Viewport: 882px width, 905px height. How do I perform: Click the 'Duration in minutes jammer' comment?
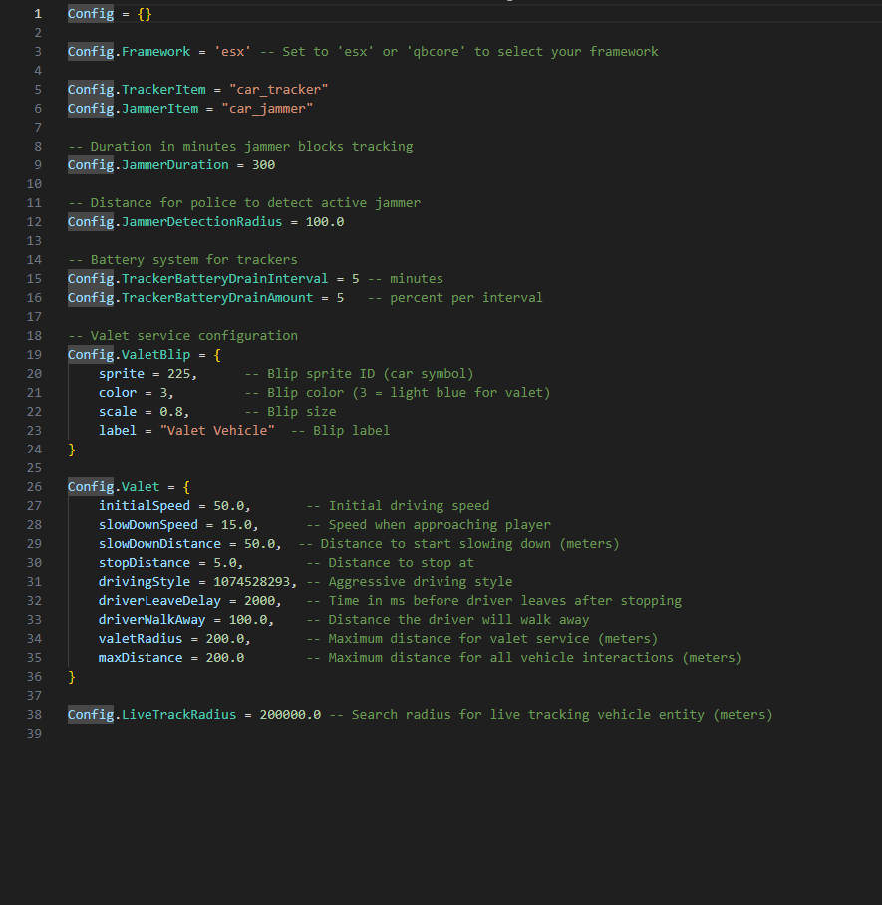(240, 147)
